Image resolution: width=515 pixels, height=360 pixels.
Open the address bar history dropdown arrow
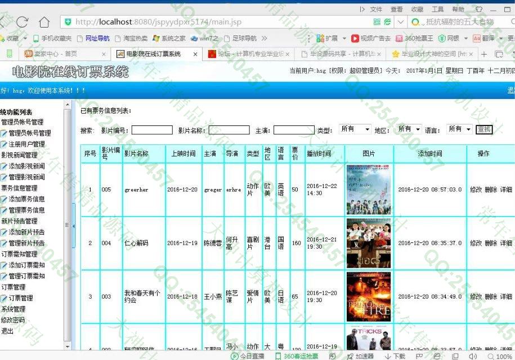tap(400, 22)
